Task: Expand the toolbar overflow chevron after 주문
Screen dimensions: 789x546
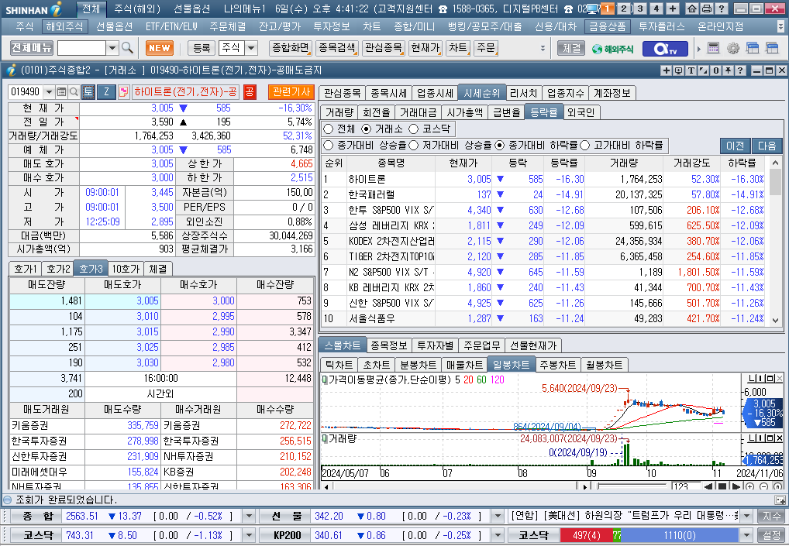Action: tap(543, 48)
